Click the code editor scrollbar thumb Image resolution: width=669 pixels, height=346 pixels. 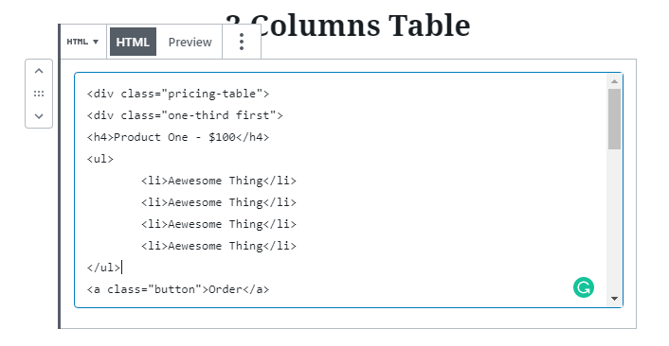coord(614,119)
